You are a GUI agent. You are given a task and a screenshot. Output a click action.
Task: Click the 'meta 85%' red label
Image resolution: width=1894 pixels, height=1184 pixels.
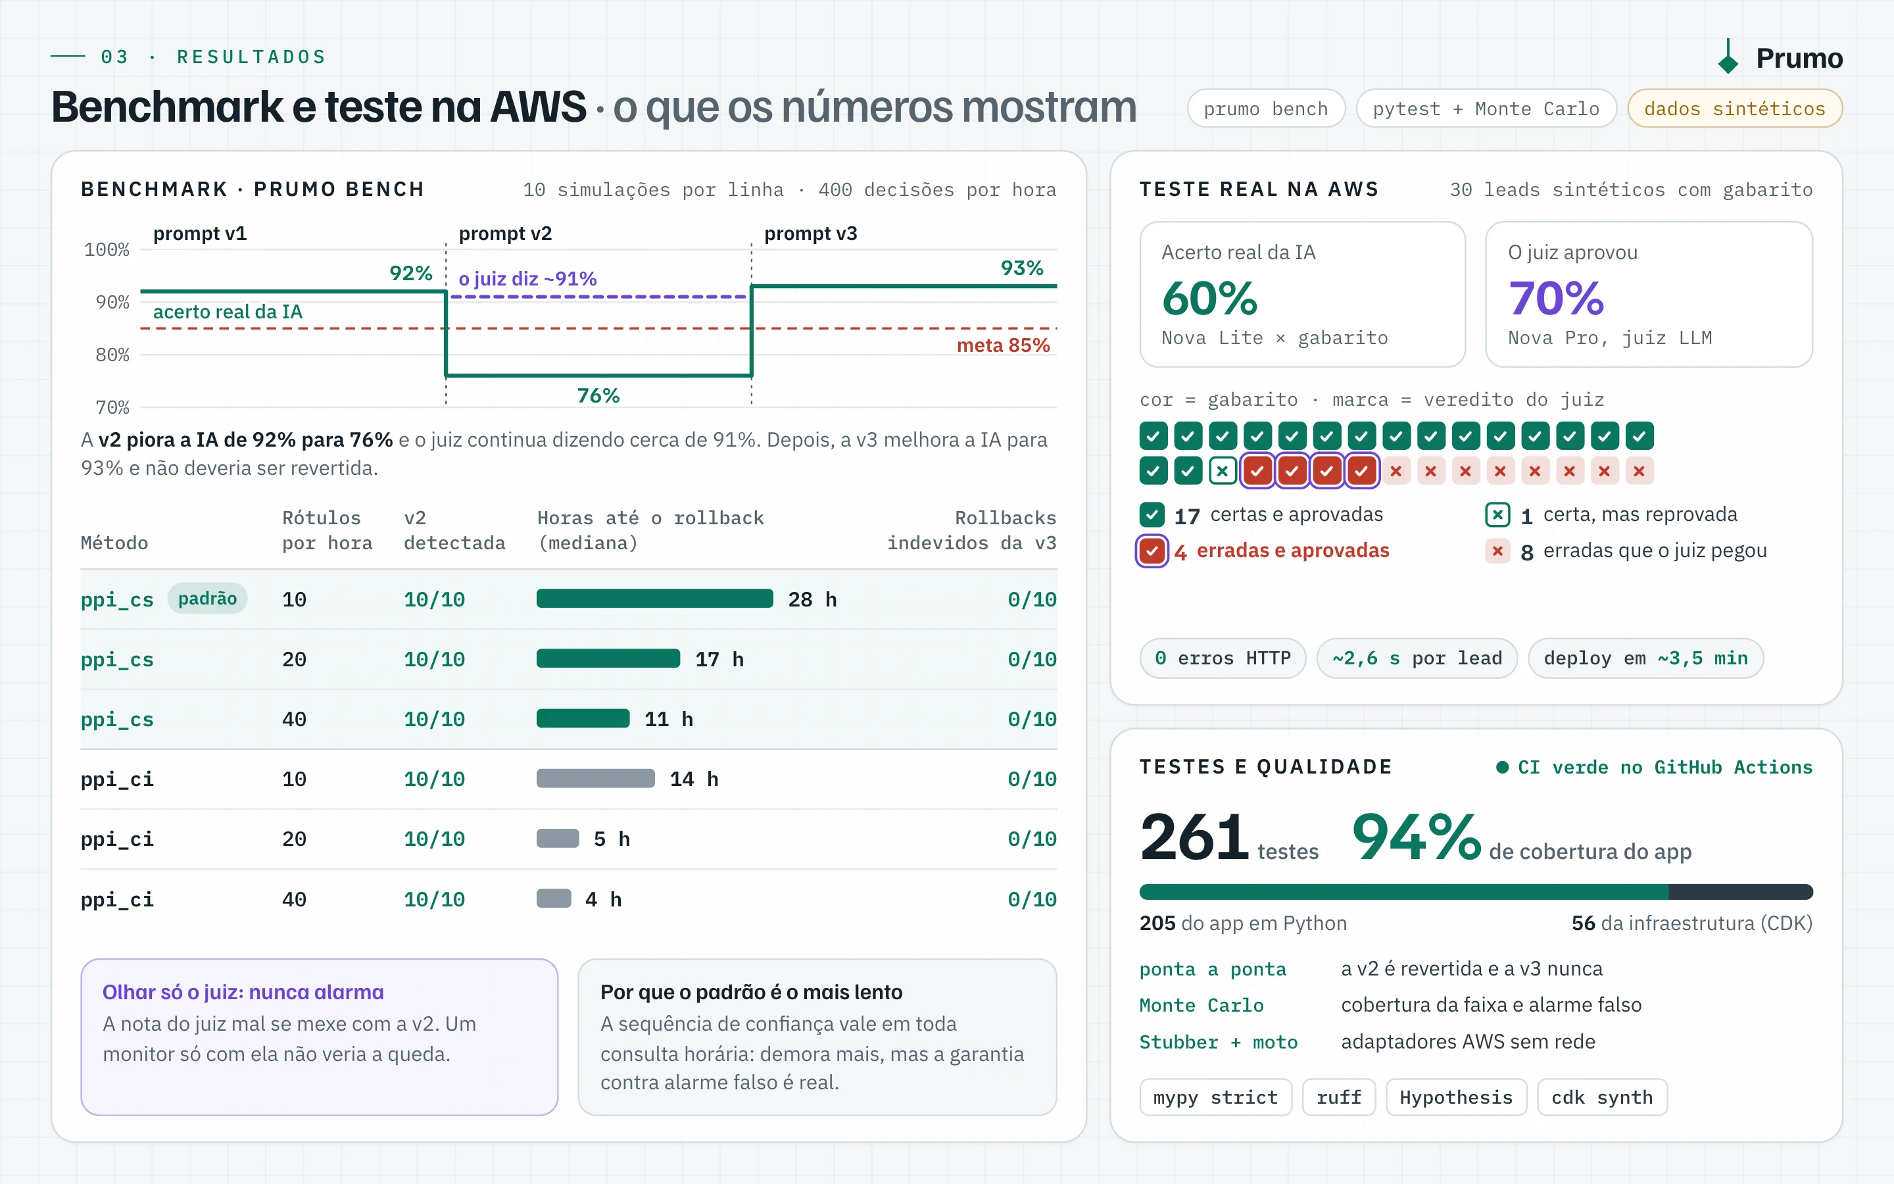point(1002,345)
